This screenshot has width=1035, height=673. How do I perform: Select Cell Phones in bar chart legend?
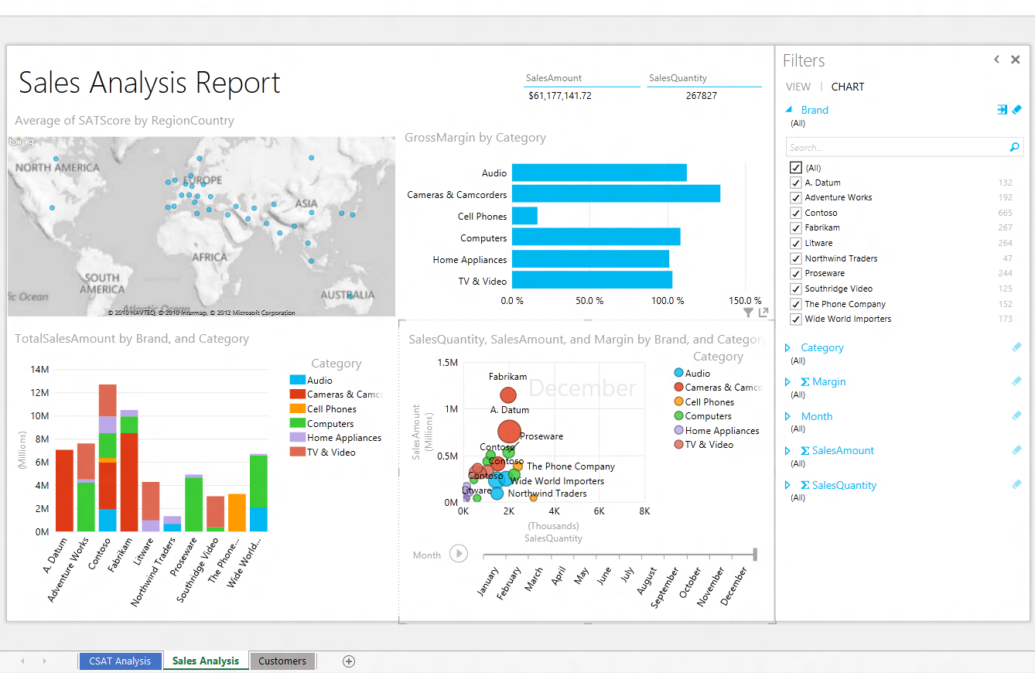click(323, 408)
